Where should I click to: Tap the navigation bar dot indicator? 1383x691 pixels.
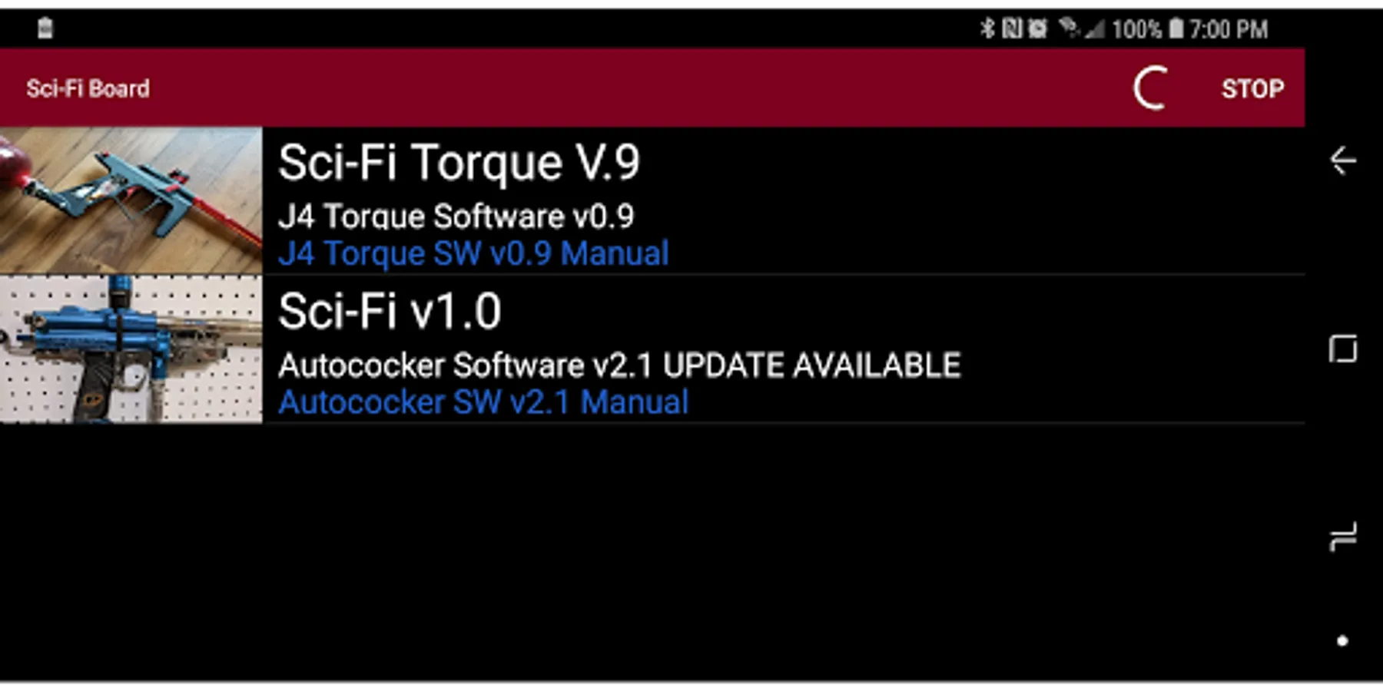[1342, 641]
